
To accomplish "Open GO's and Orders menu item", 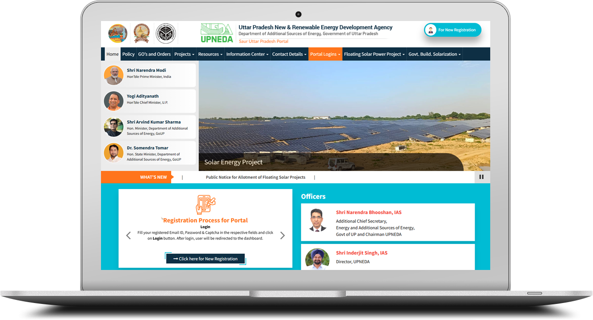I will click(154, 54).
